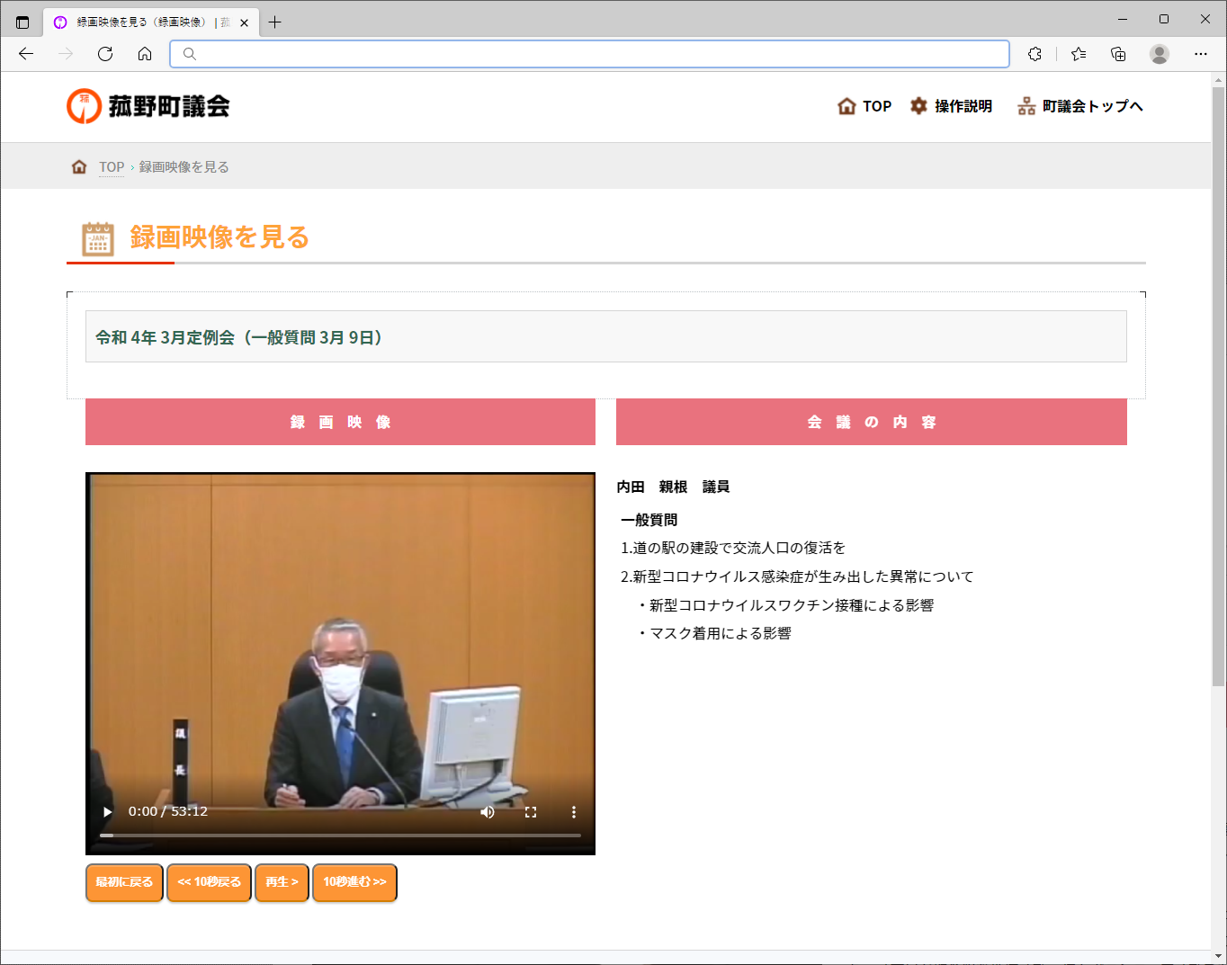Viewport: 1227px width, 965px height.
Task: Minimize the browser window
Action: [1123, 19]
